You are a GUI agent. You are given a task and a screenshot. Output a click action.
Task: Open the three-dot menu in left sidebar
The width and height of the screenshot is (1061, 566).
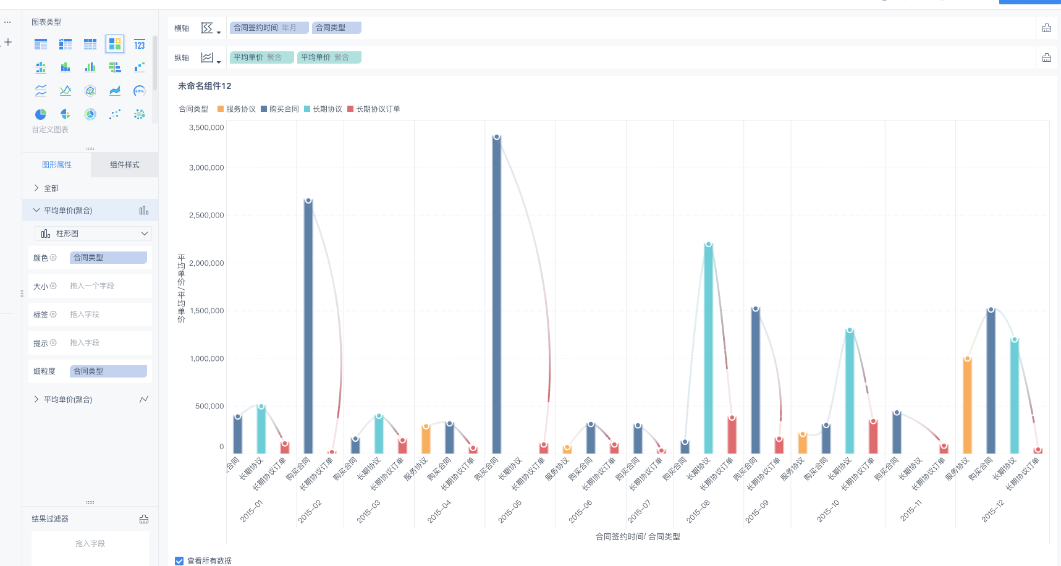pyautogui.click(x=7, y=22)
